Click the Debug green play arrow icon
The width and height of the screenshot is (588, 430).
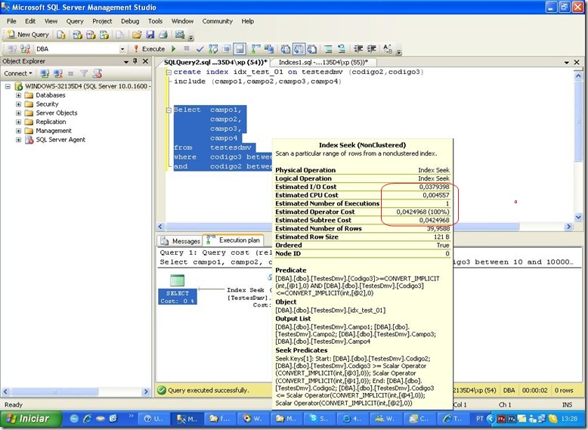click(x=175, y=49)
